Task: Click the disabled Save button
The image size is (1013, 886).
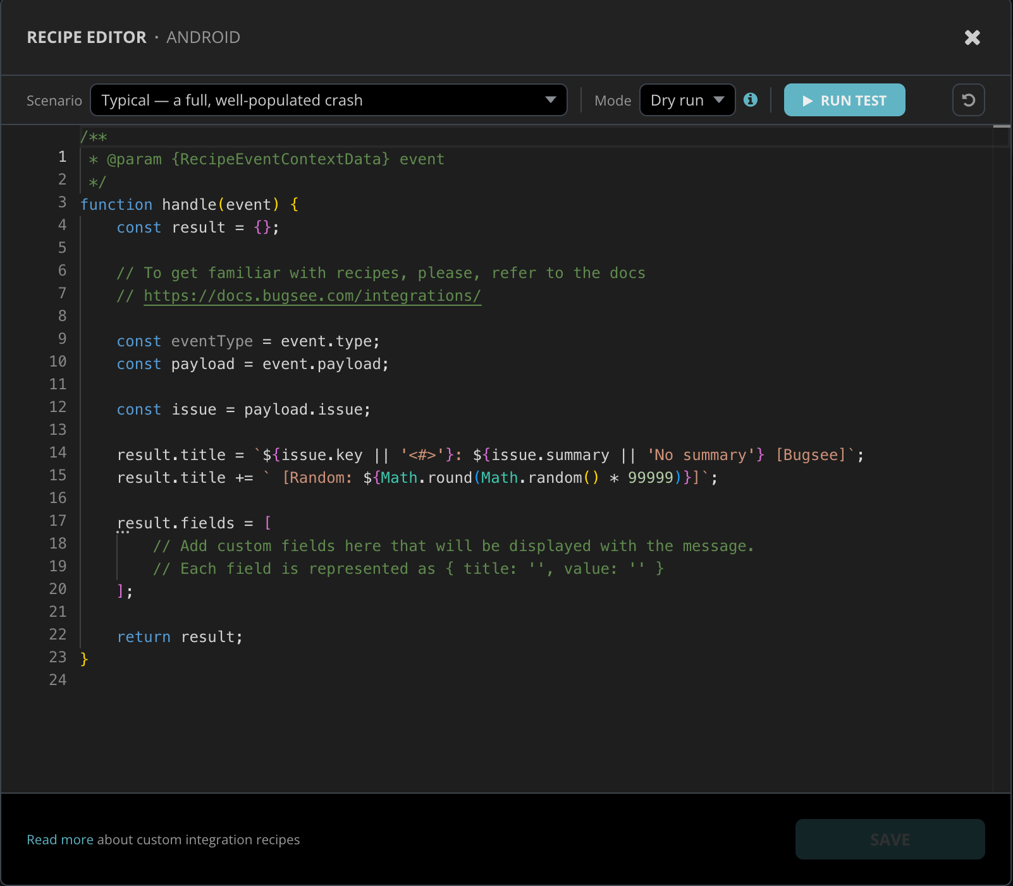Action: (x=890, y=839)
